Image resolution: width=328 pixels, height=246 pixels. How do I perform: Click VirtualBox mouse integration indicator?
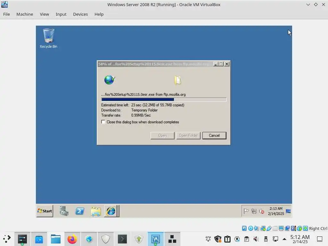pos(299,228)
